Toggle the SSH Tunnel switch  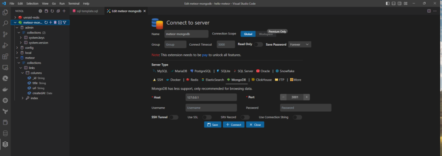click(174, 117)
